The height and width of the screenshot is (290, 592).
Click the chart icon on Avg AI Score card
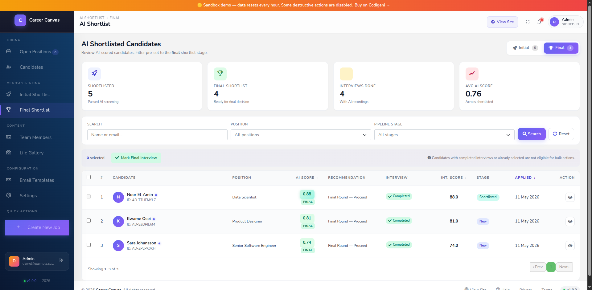(472, 74)
